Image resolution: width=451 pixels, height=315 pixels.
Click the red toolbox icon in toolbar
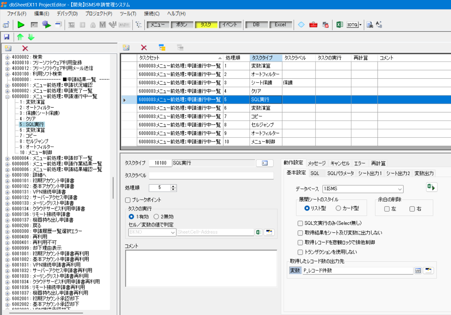pyautogui.click(x=313, y=25)
